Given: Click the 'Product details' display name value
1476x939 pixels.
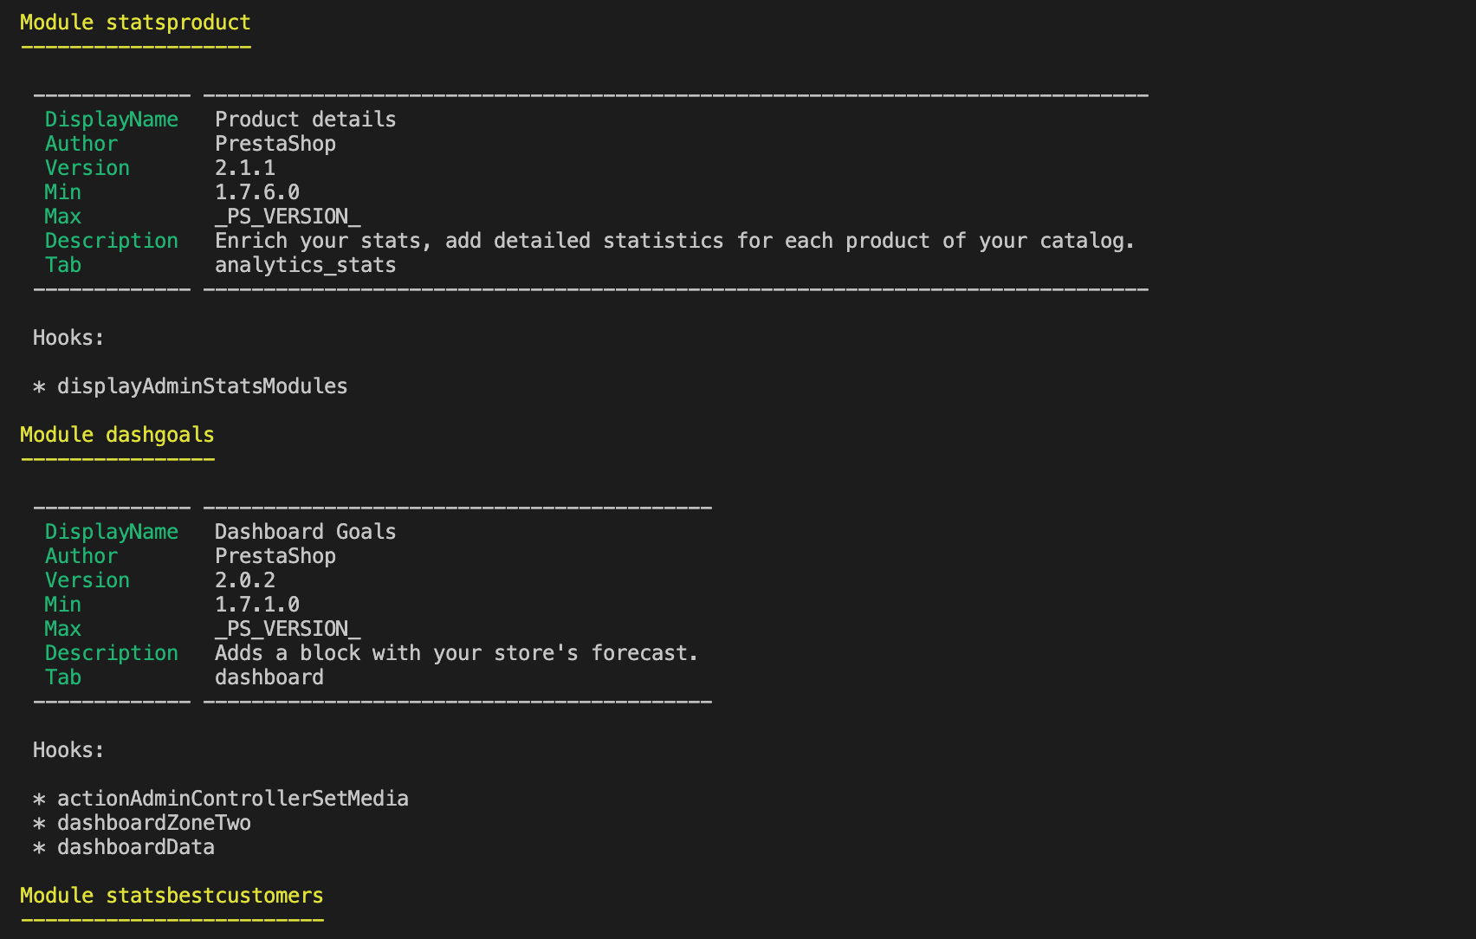Looking at the screenshot, I should [306, 120].
